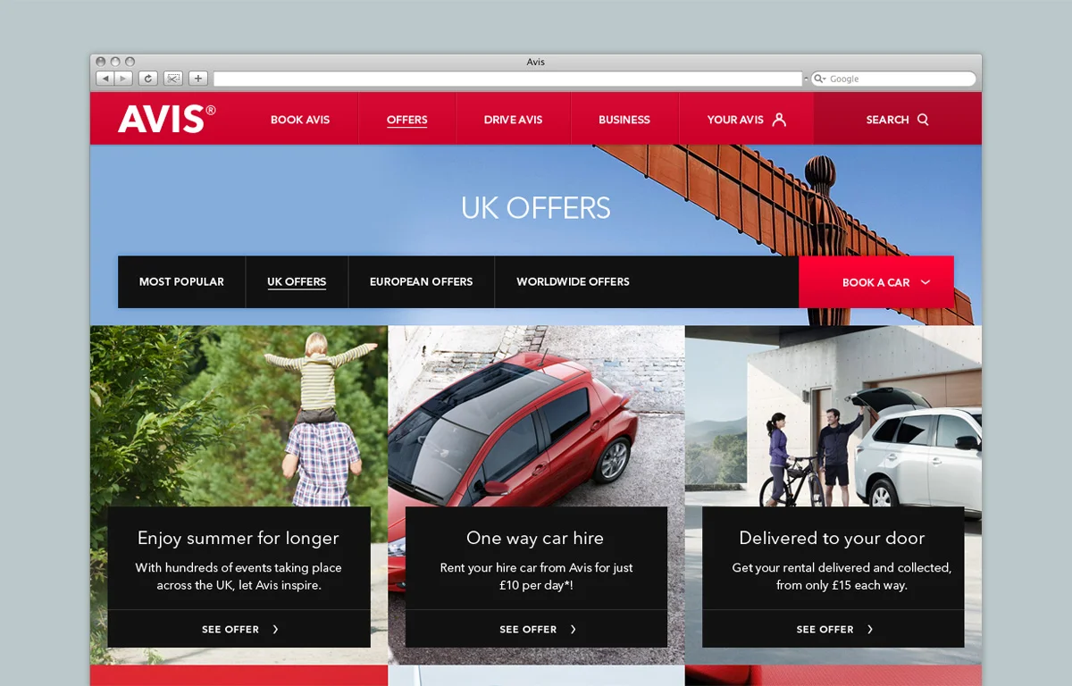Switch to European Offers tab
Image resolution: width=1072 pixels, height=686 pixels.
click(421, 281)
